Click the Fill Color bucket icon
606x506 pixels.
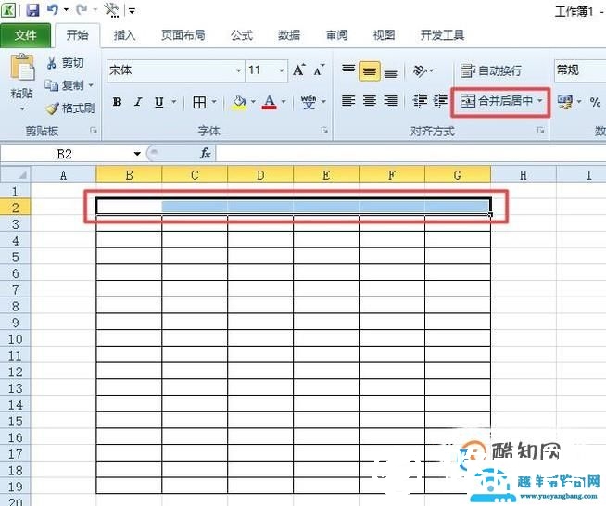[x=240, y=102]
